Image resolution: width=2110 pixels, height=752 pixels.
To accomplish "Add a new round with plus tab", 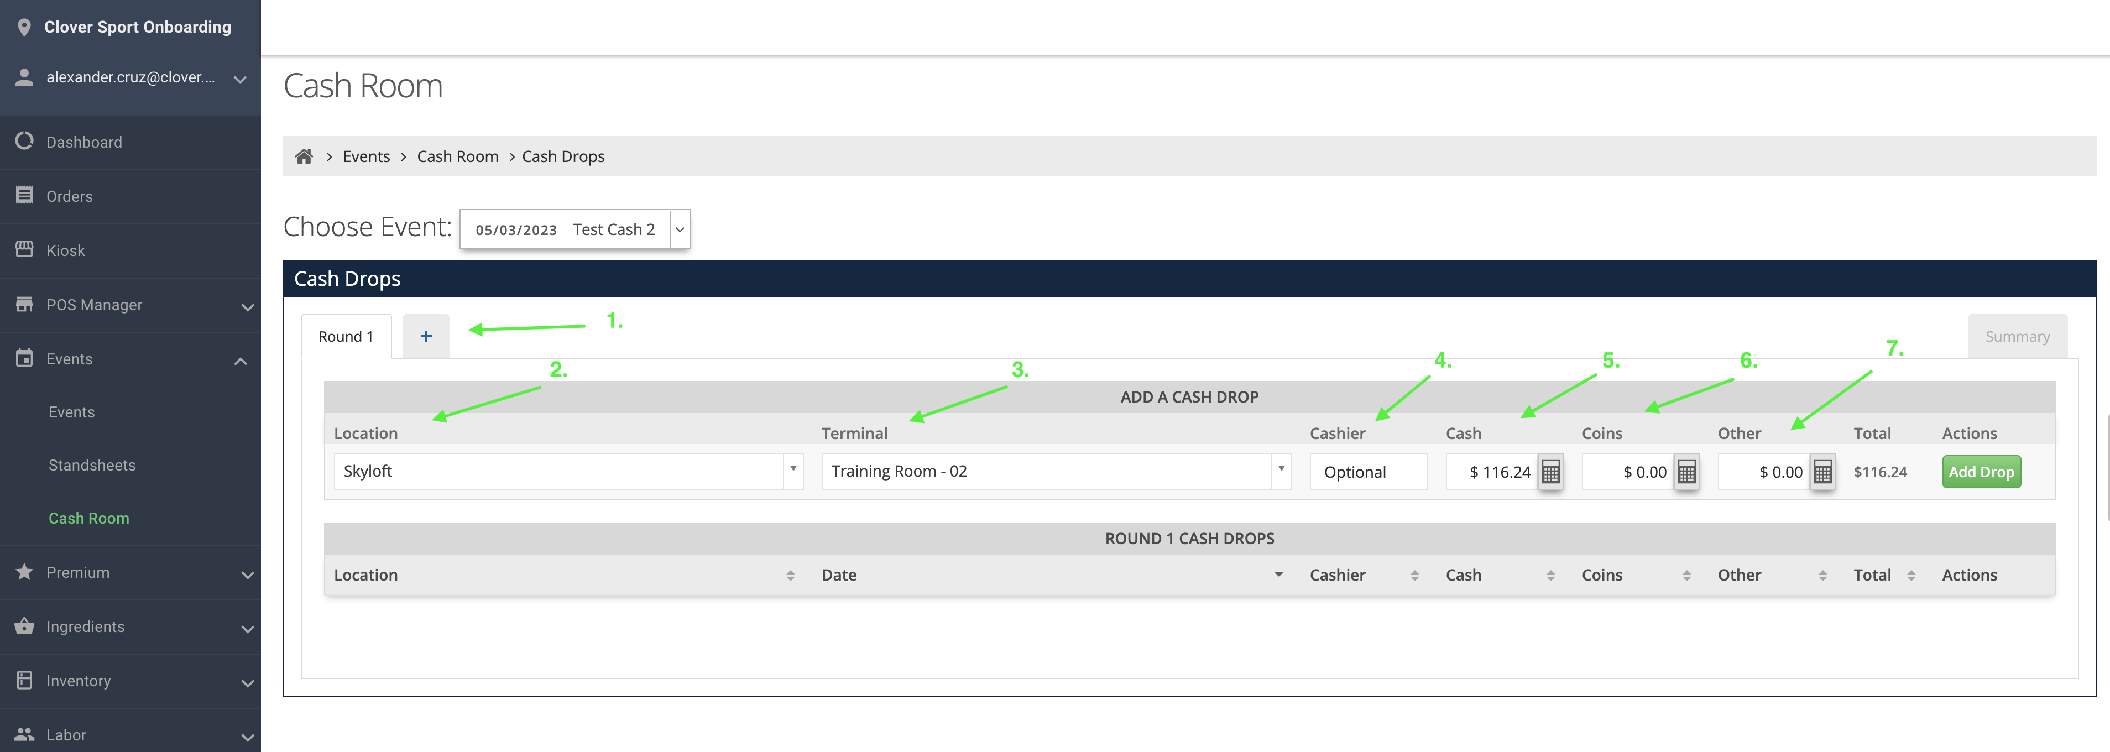I will point(426,336).
